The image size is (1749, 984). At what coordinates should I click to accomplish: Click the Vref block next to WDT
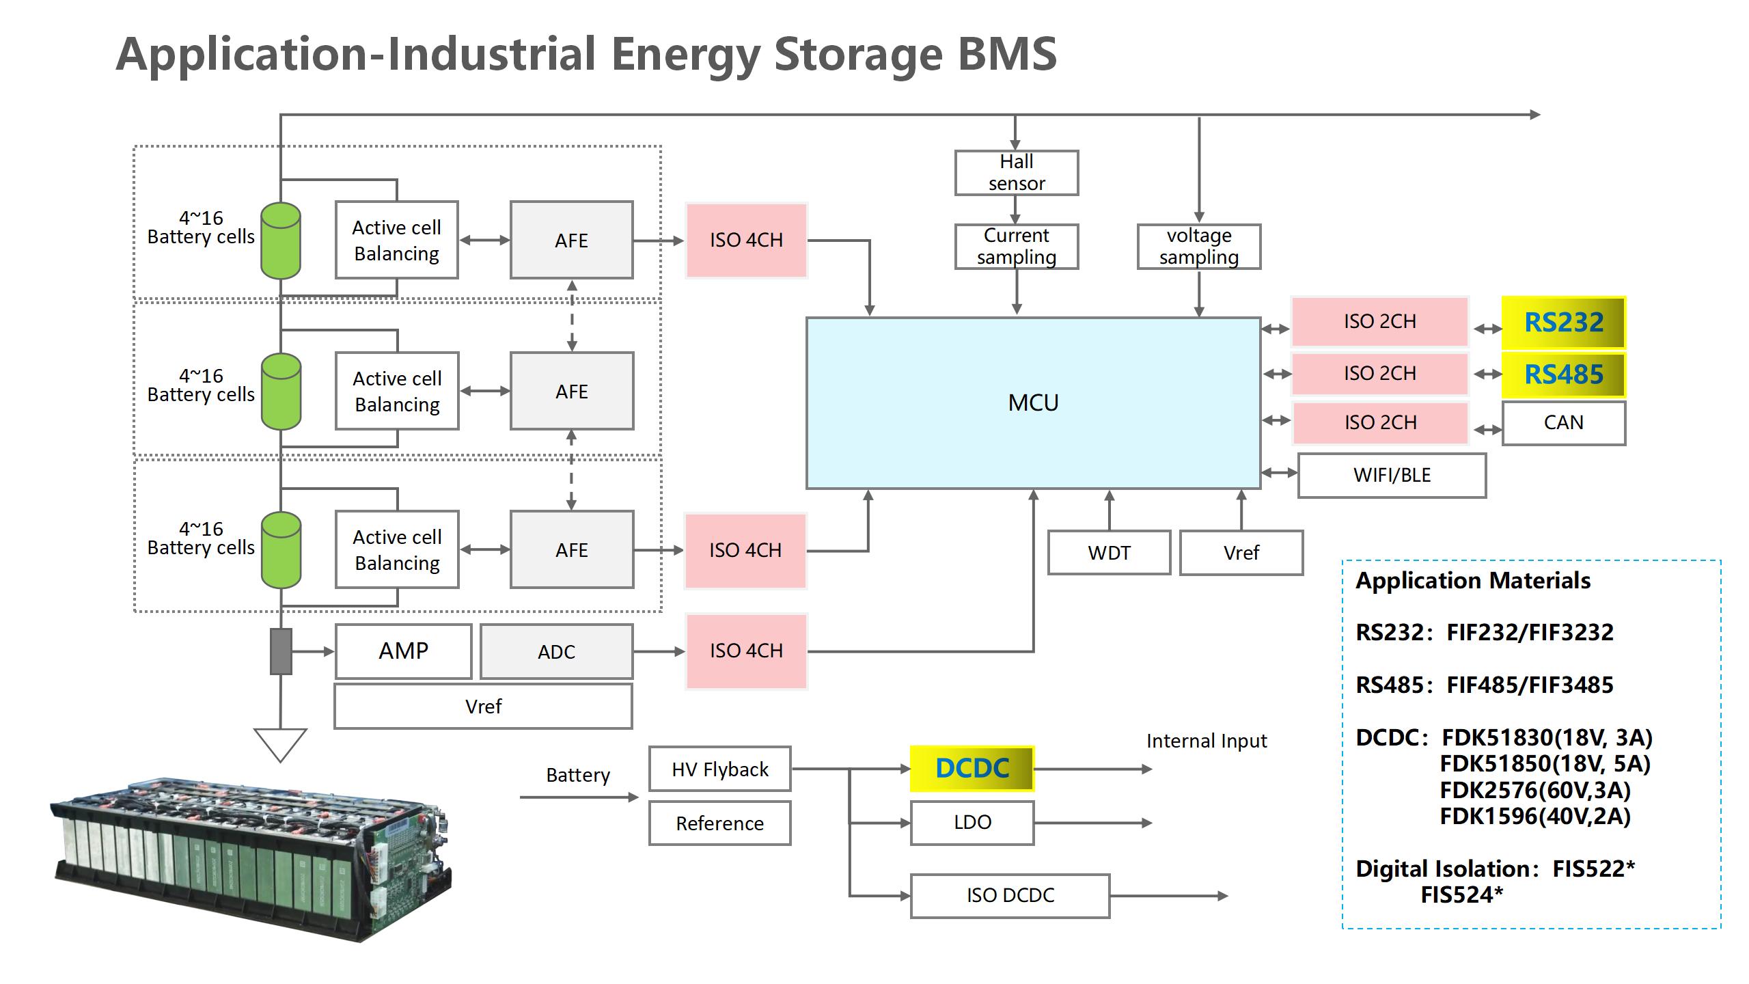(x=1241, y=553)
